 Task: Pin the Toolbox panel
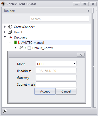[88, 11]
